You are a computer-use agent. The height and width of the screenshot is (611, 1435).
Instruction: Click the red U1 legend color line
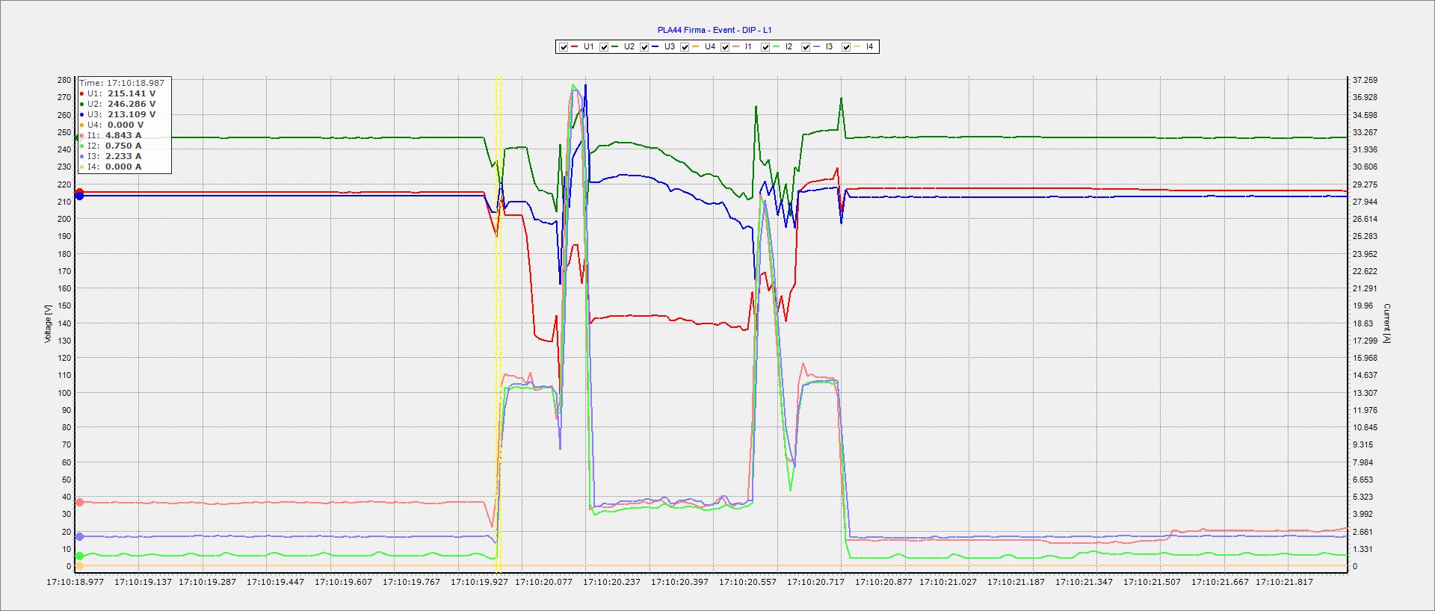[575, 47]
